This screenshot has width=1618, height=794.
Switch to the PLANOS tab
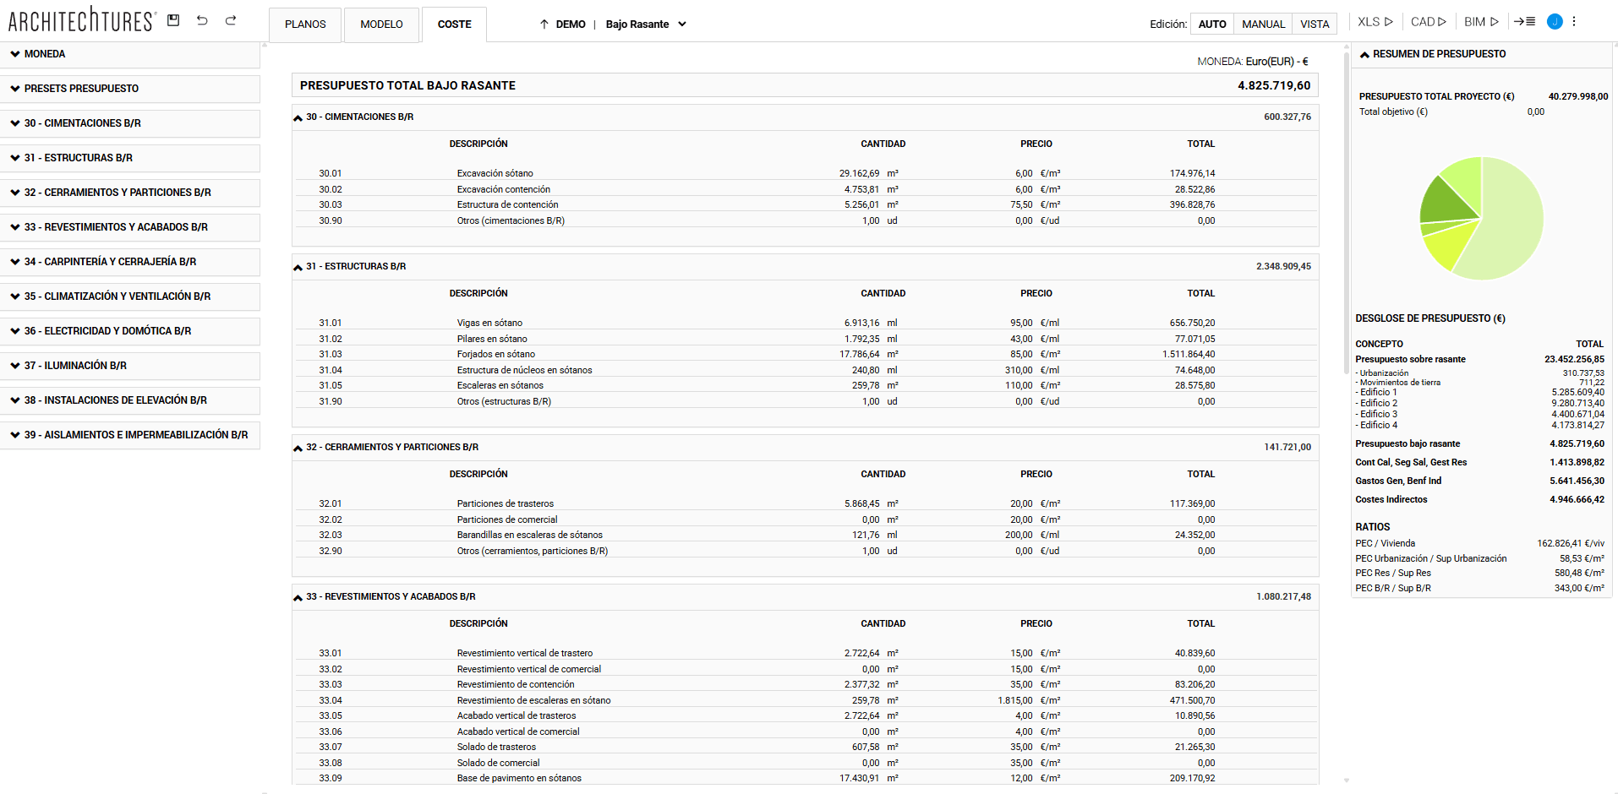point(305,24)
